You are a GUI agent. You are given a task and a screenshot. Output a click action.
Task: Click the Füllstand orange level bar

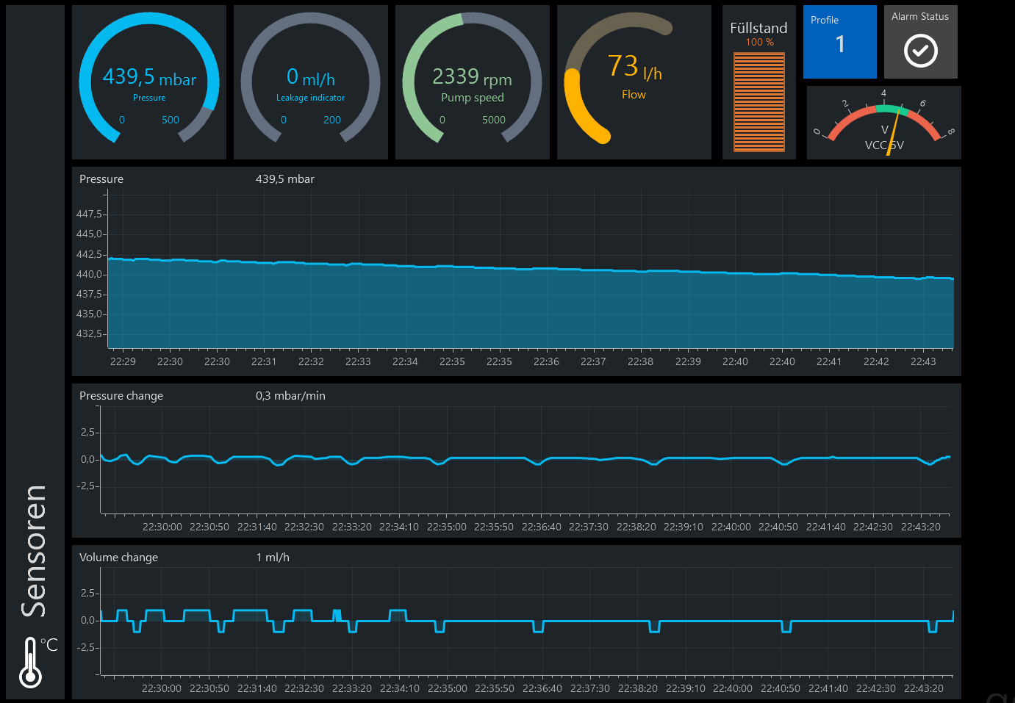pyautogui.click(x=759, y=102)
